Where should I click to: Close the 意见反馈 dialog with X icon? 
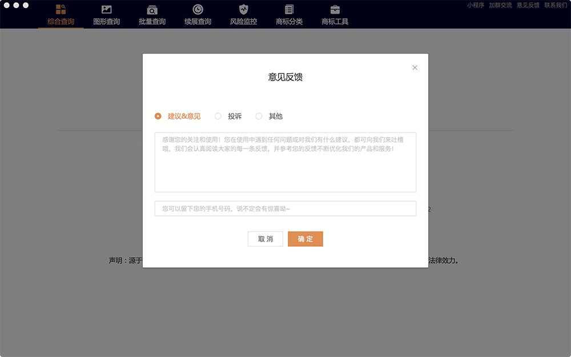point(415,67)
